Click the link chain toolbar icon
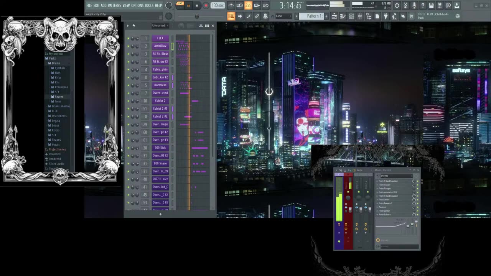The width and height of the screenshot is (491, 276). (257, 16)
